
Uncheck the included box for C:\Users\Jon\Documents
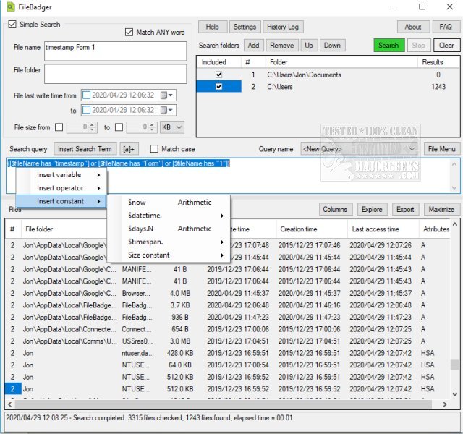(x=218, y=75)
